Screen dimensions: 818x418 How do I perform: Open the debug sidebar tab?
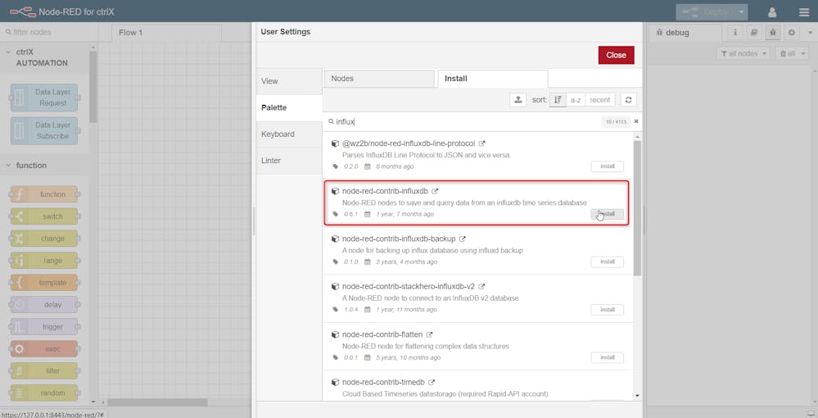[x=685, y=33]
